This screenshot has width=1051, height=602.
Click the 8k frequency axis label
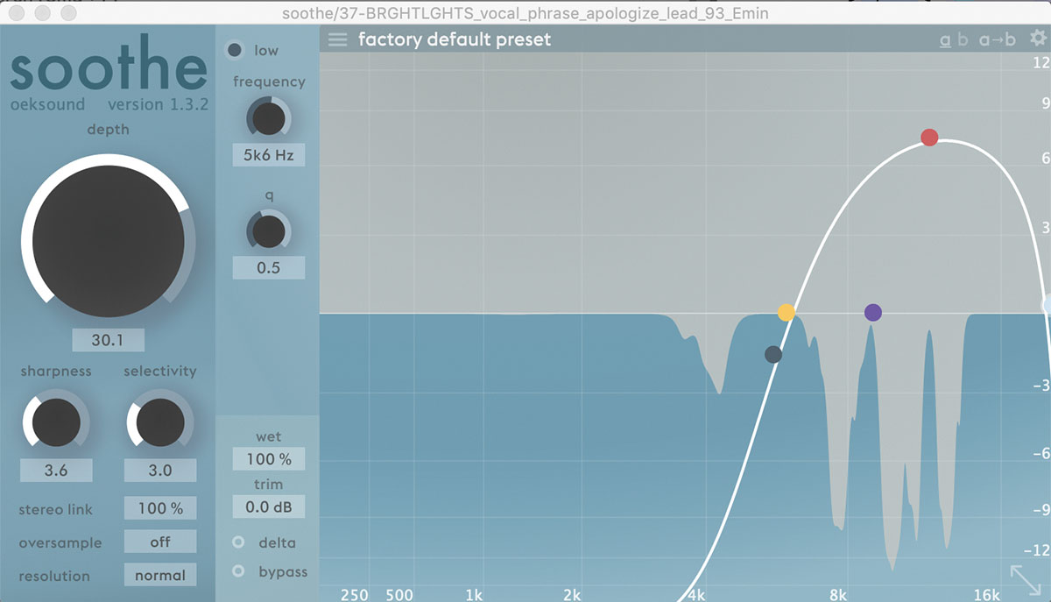tap(840, 594)
